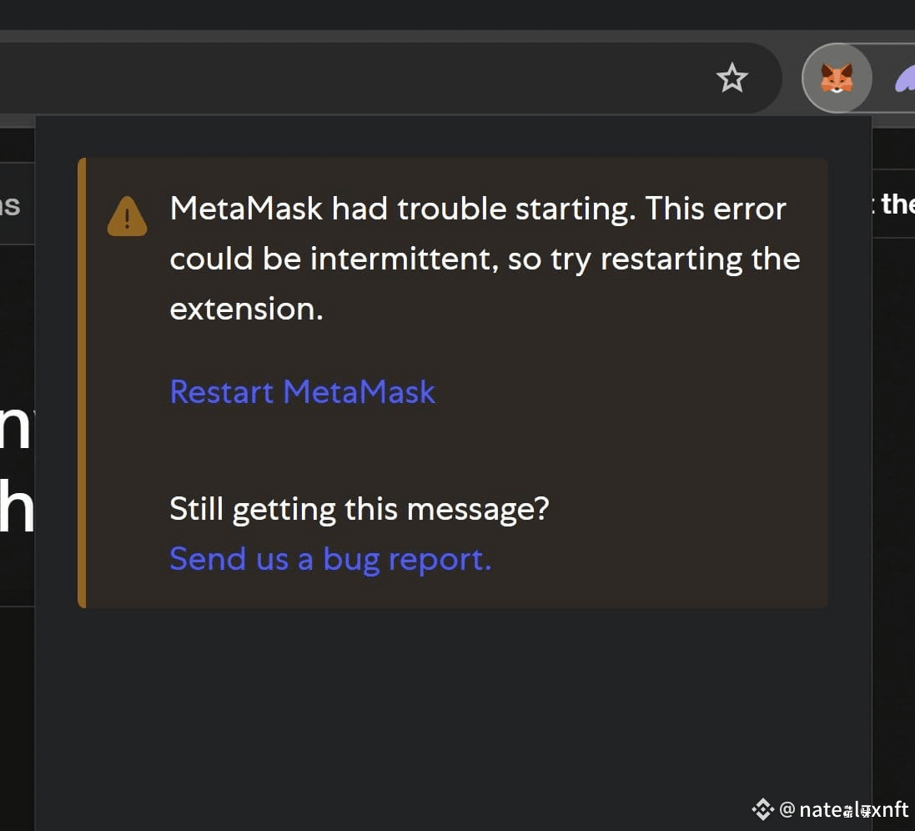Click the partial 'ns' text left of popup

10,205
